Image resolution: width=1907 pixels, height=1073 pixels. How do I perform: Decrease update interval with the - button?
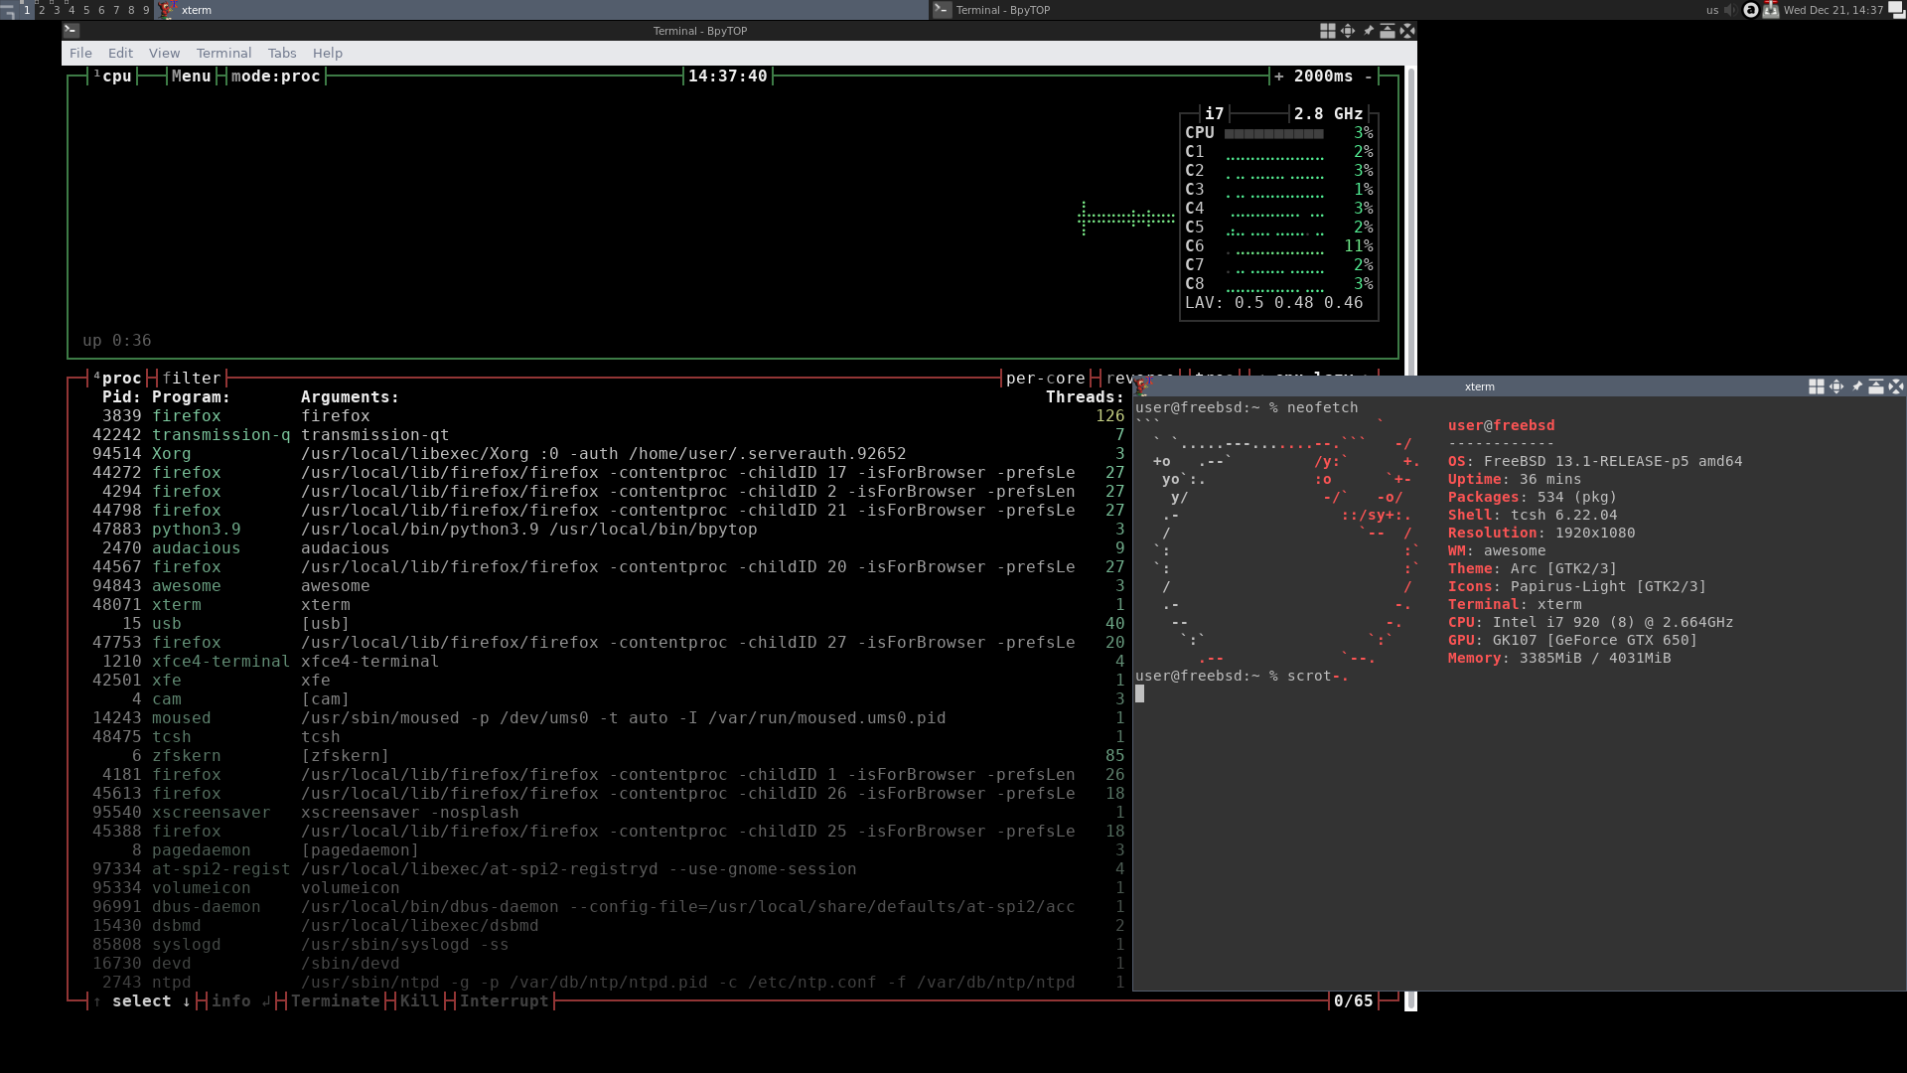tap(1368, 77)
